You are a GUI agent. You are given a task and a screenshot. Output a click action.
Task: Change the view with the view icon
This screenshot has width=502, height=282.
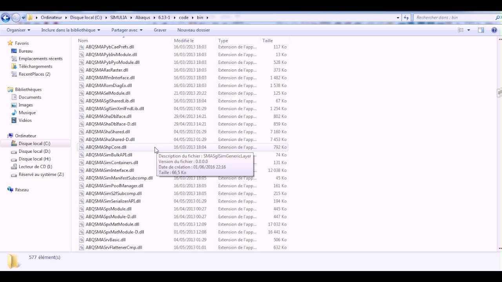click(460, 30)
